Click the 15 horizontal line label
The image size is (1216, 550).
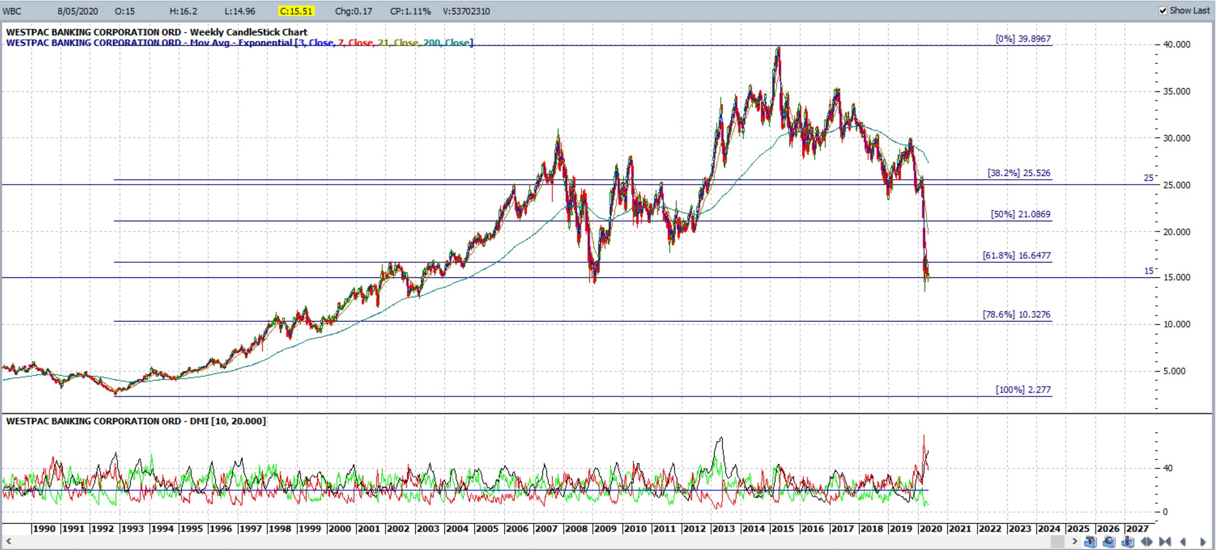(x=1148, y=271)
